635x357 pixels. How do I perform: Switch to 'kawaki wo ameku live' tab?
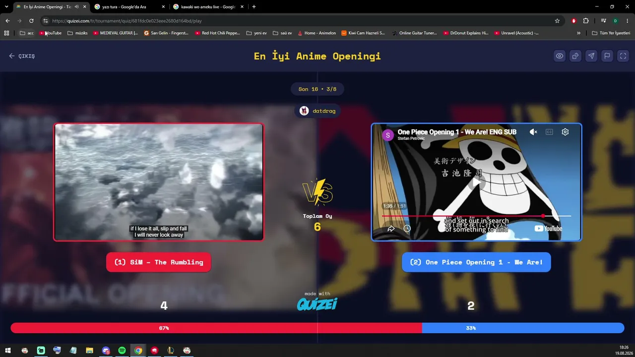tap(207, 7)
